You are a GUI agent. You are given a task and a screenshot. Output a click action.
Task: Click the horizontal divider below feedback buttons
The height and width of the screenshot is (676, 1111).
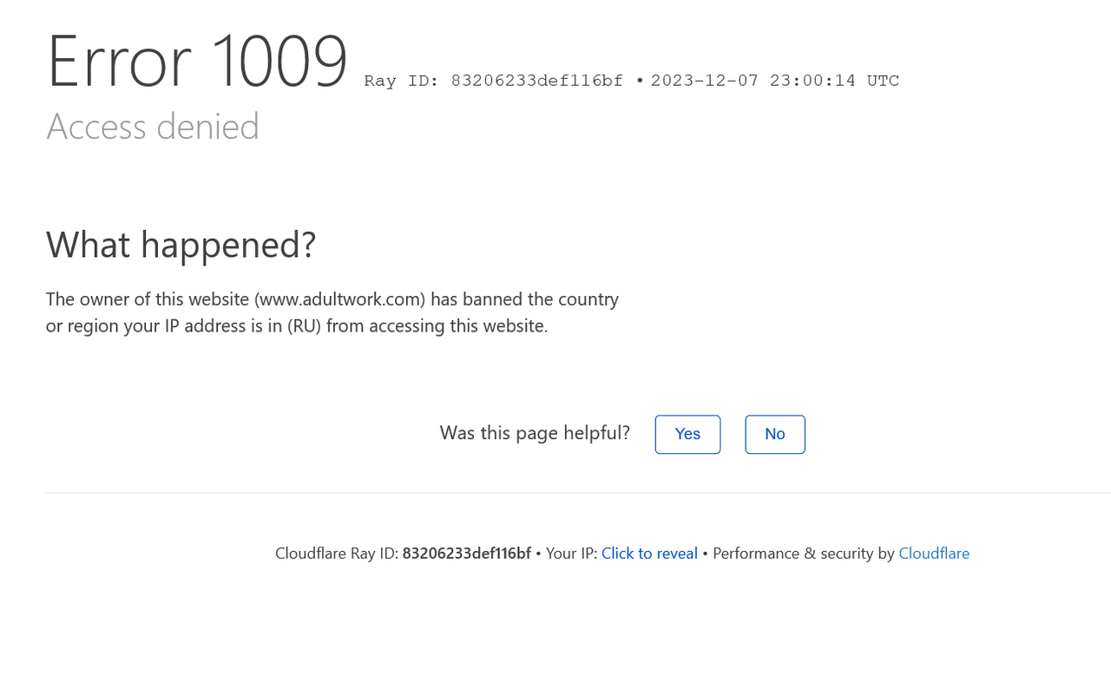578,493
